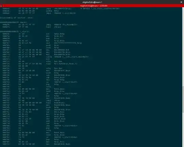Select the '$0x3,%rax' sar operand

pyautogui.click(x=59, y=112)
